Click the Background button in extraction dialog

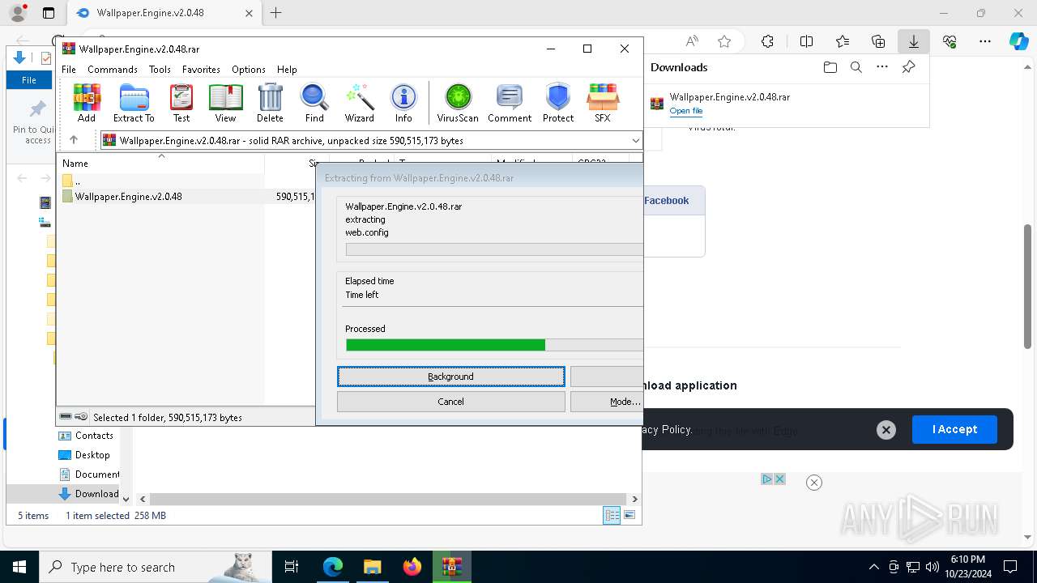pyautogui.click(x=451, y=377)
